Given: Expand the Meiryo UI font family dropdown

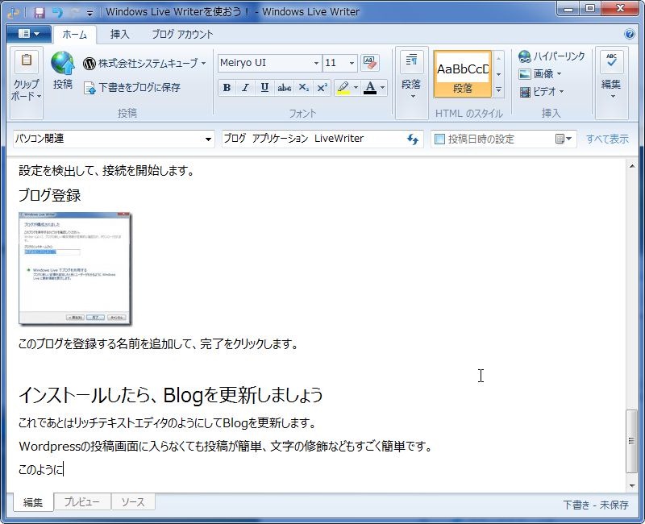Looking at the screenshot, I should pyautogui.click(x=316, y=64).
